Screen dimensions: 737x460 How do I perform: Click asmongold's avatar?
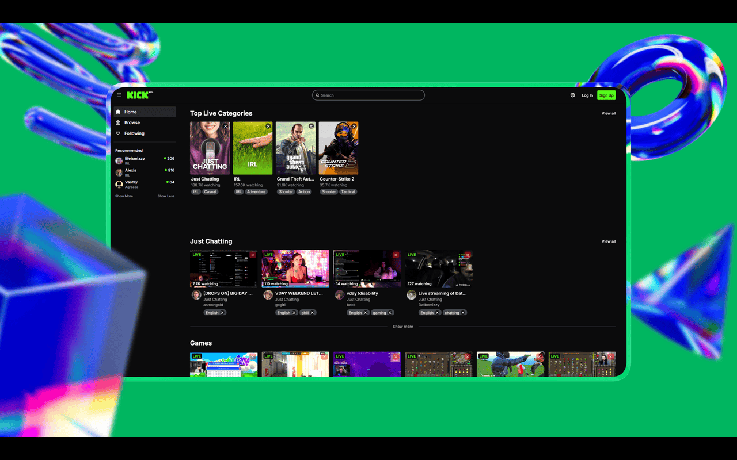[x=196, y=295]
